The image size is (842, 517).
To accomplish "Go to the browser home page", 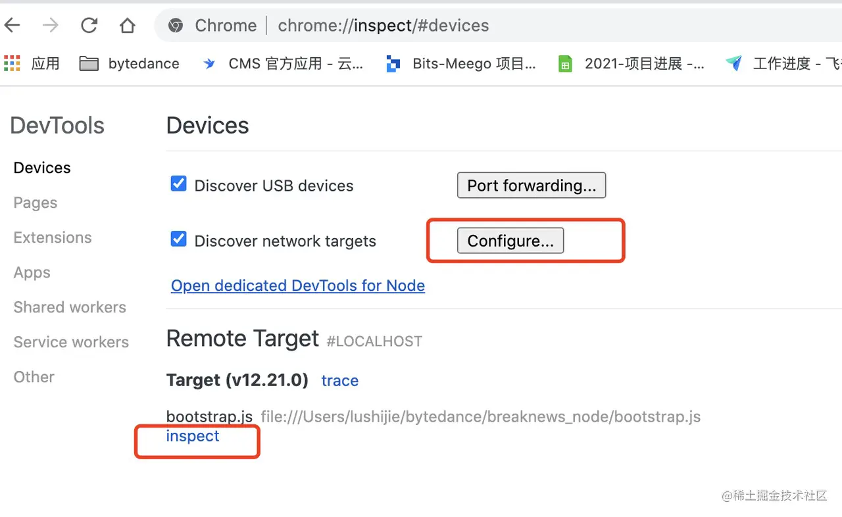I will pos(127,26).
